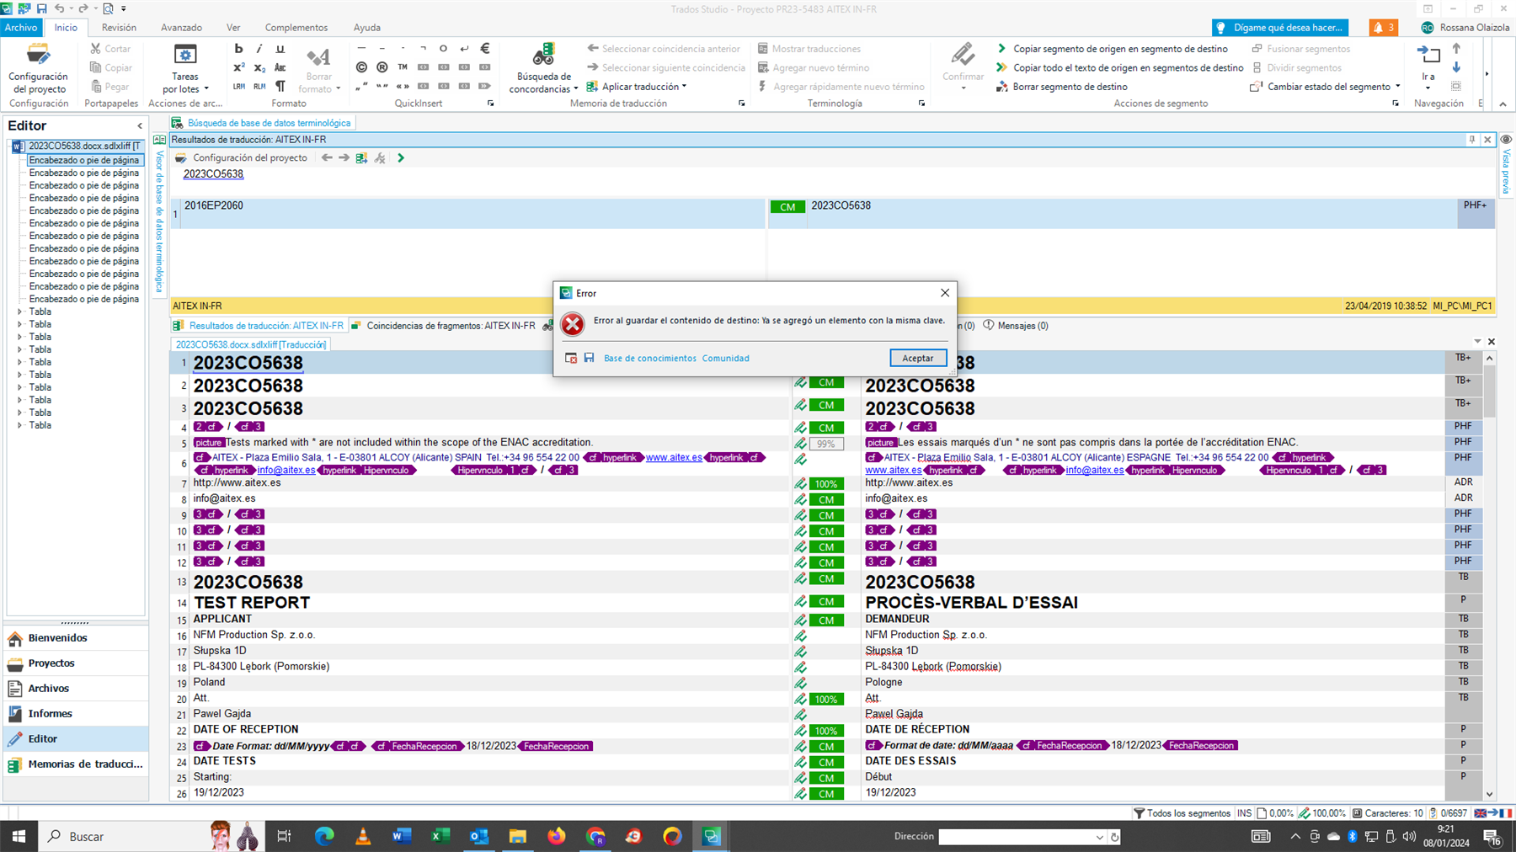Collapse the ribbon with the chevron

1503,104
